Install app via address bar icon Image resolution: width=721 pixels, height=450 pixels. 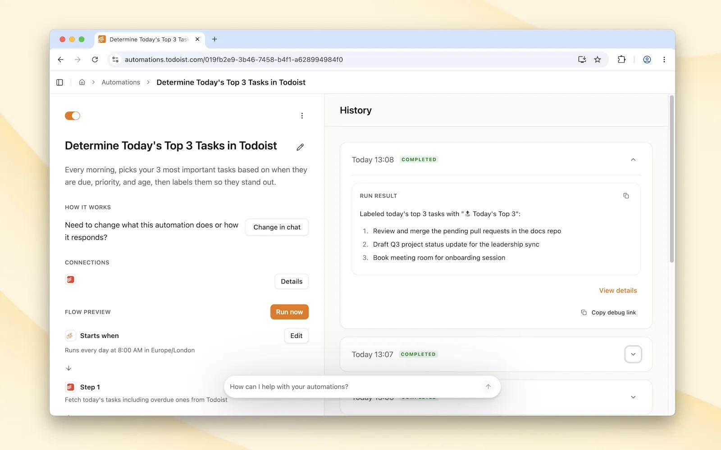point(582,59)
